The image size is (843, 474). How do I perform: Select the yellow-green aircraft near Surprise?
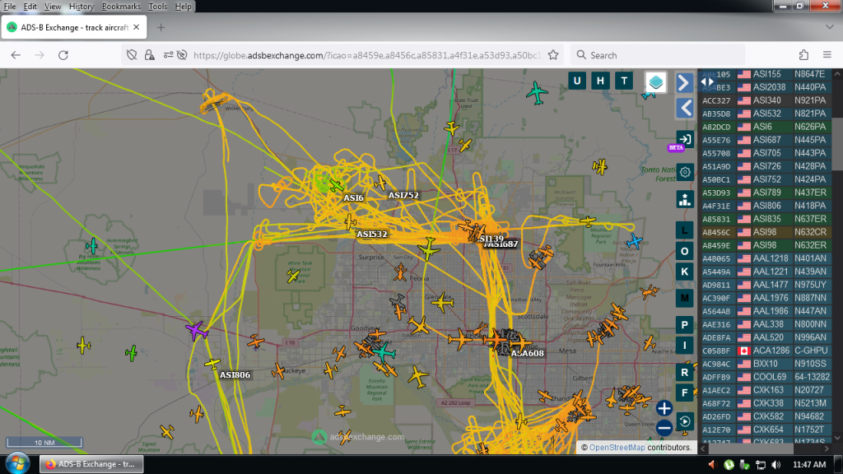pyautogui.click(x=428, y=249)
